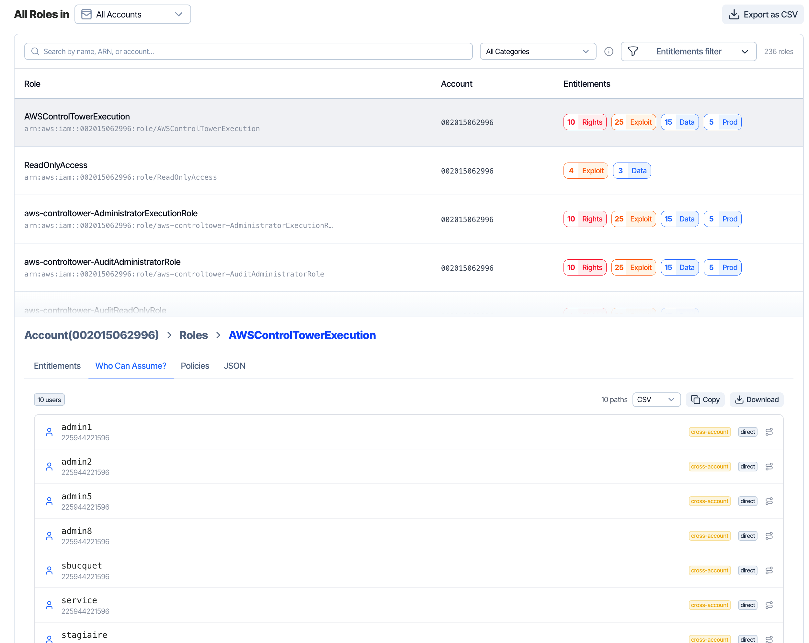Click the Roles breadcrumb link
Screen dimensions: 809x643
click(x=193, y=335)
